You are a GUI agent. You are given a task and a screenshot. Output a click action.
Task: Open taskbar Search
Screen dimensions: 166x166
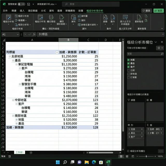tap(65, 162)
